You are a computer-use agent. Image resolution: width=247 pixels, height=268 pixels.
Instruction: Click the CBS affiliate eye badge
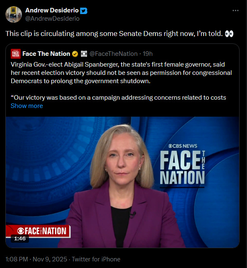click(x=84, y=54)
